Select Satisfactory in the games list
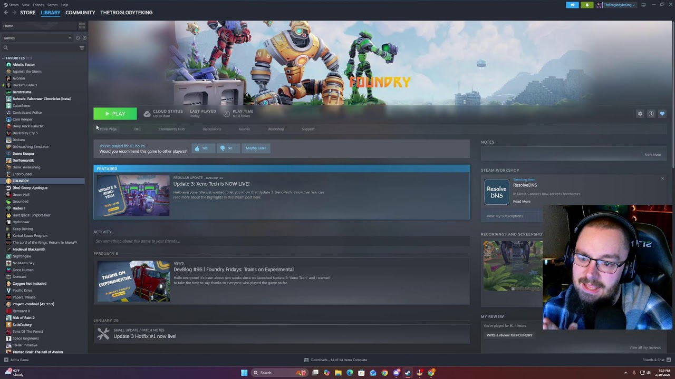This screenshot has width=675, height=379. (22, 325)
